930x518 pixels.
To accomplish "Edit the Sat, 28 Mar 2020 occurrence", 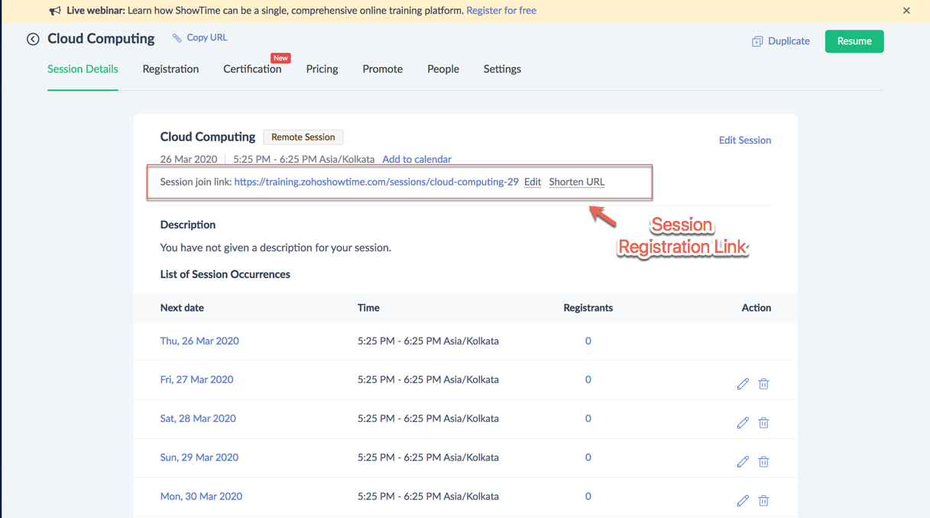I will click(x=743, y=422).
